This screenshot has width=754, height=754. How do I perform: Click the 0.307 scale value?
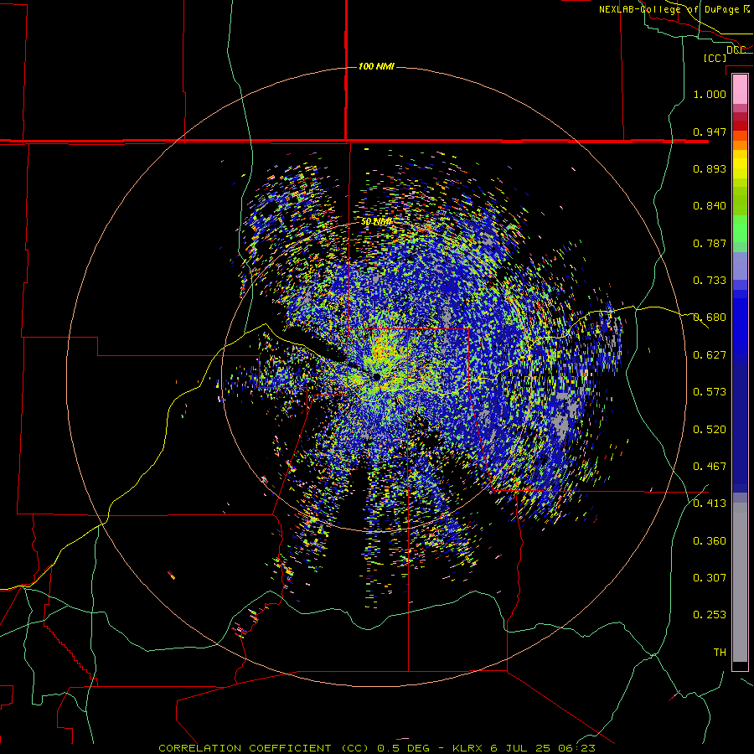coord(710,578)
